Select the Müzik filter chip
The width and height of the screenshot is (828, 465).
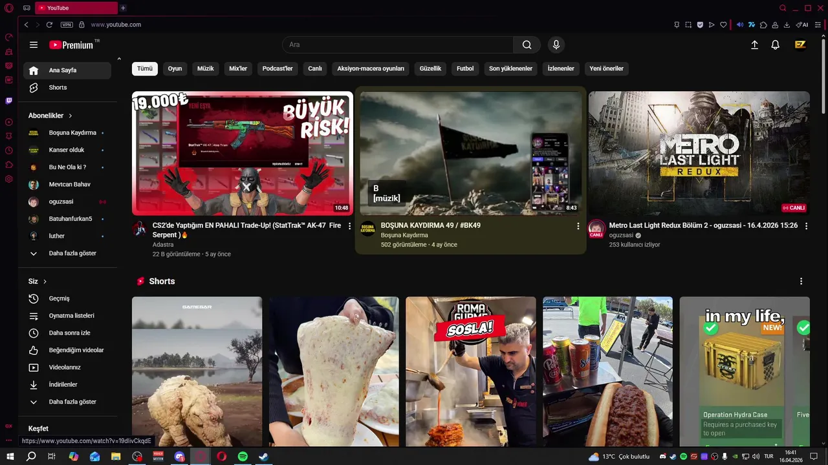(x=205, y=68)
